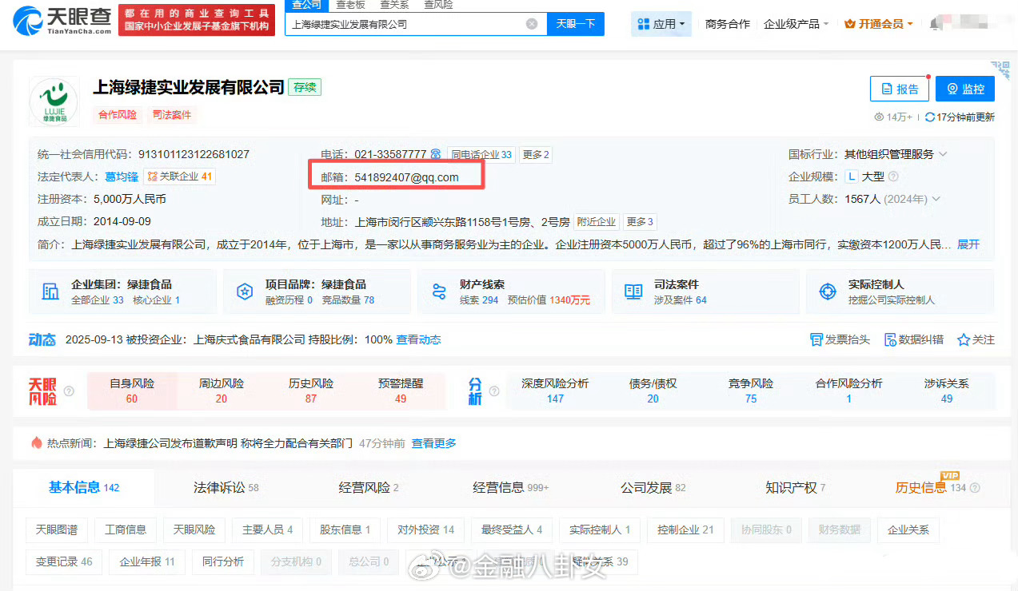
Task: Click the hot news flame icon
Action: point(36,442)
